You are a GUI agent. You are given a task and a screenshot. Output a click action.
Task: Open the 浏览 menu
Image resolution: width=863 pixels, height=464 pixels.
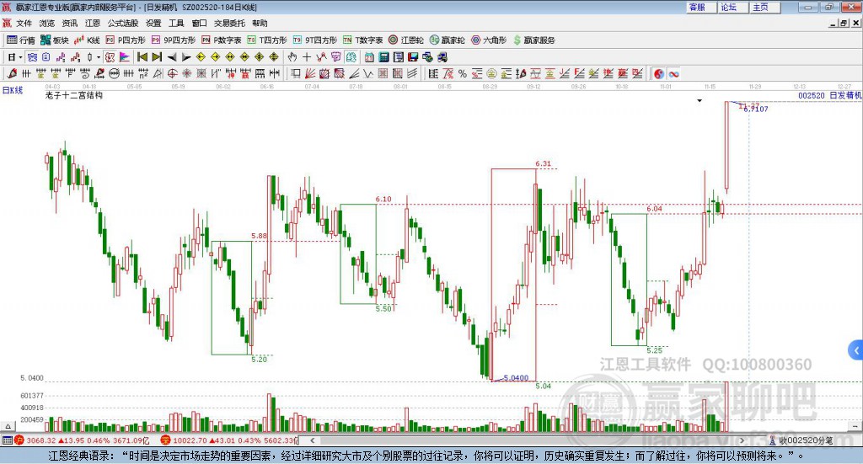click(47, 23)
